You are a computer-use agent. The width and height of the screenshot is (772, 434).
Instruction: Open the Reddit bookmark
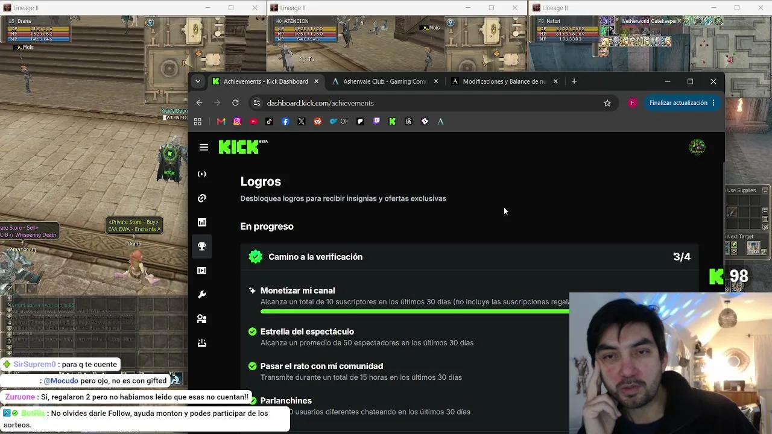318,121
